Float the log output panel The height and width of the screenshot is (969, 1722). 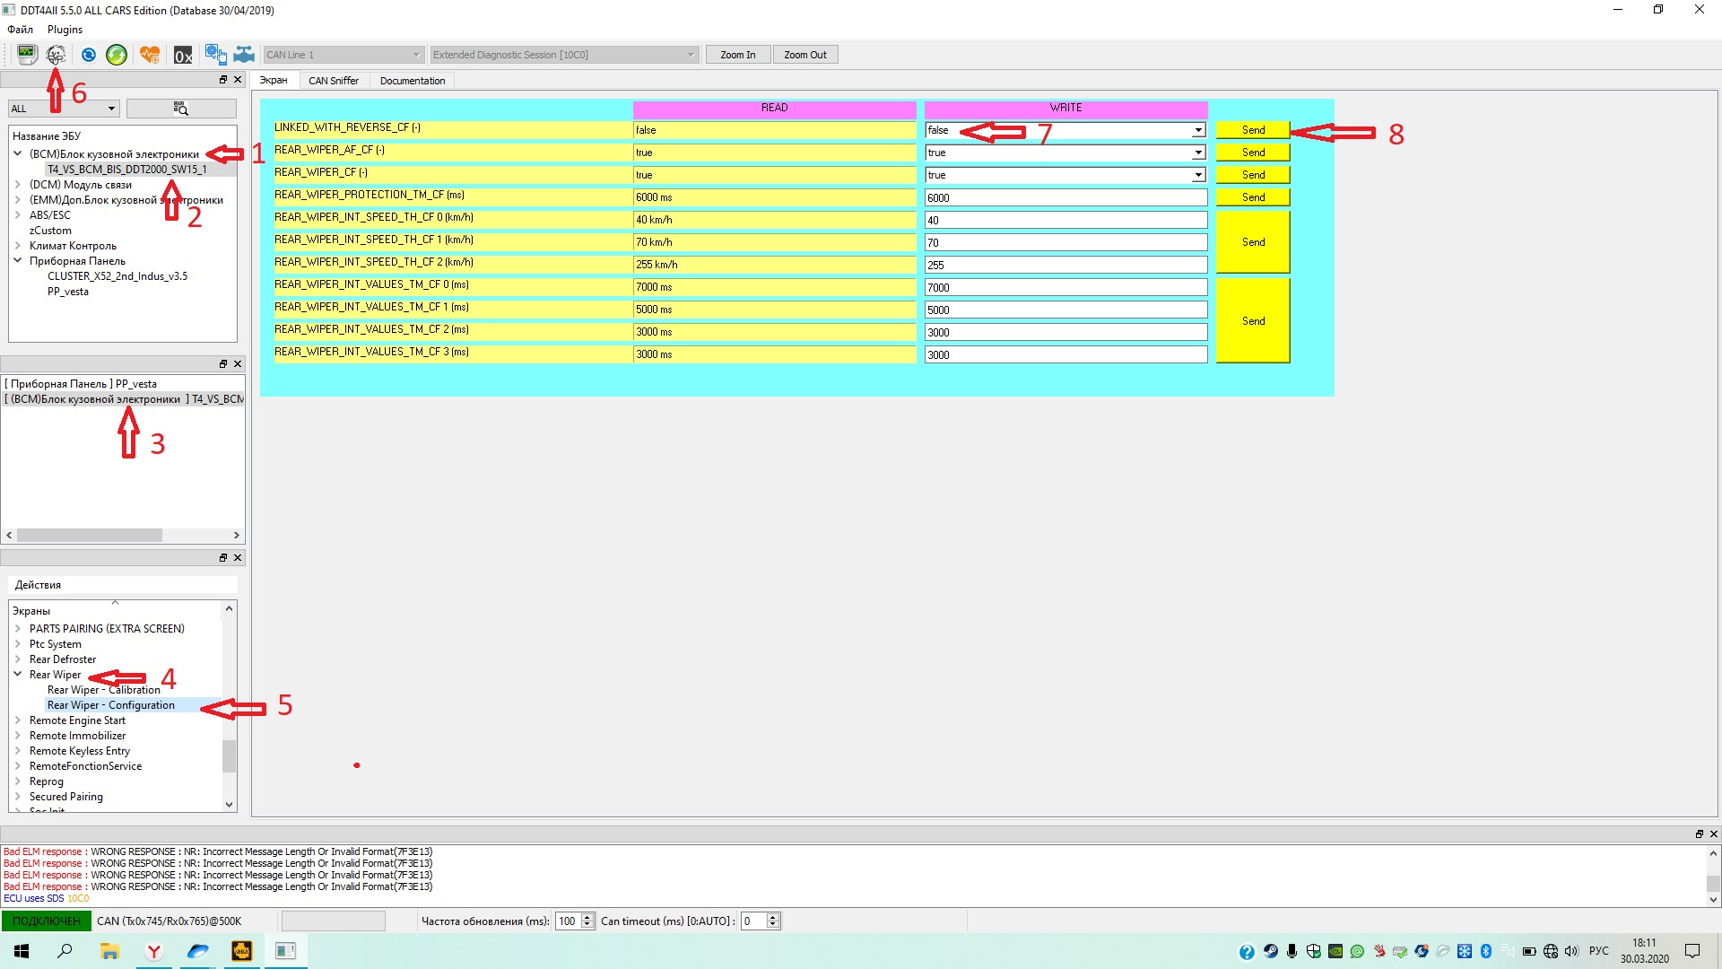point(1699,834)
